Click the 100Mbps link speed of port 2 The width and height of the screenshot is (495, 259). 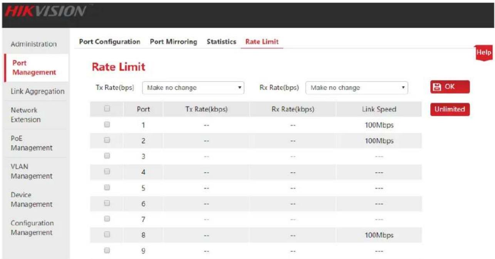click(379, 141)
